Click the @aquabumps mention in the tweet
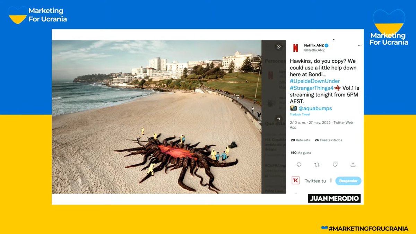Image resolution: width=416 pixels, height=234 pixels. [x=316, y=108]
